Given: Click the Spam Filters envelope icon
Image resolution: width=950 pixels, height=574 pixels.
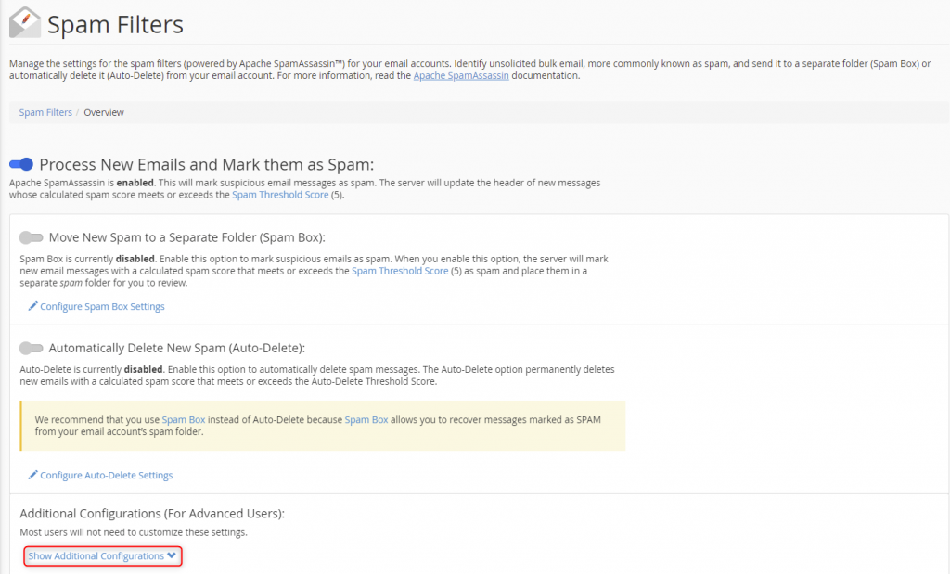Looking at the screenshot, I should [25, 22].
